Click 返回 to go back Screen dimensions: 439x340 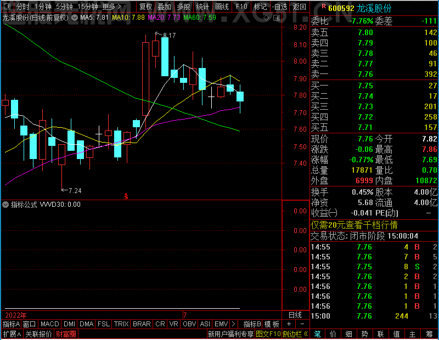(x=299, y=7)
